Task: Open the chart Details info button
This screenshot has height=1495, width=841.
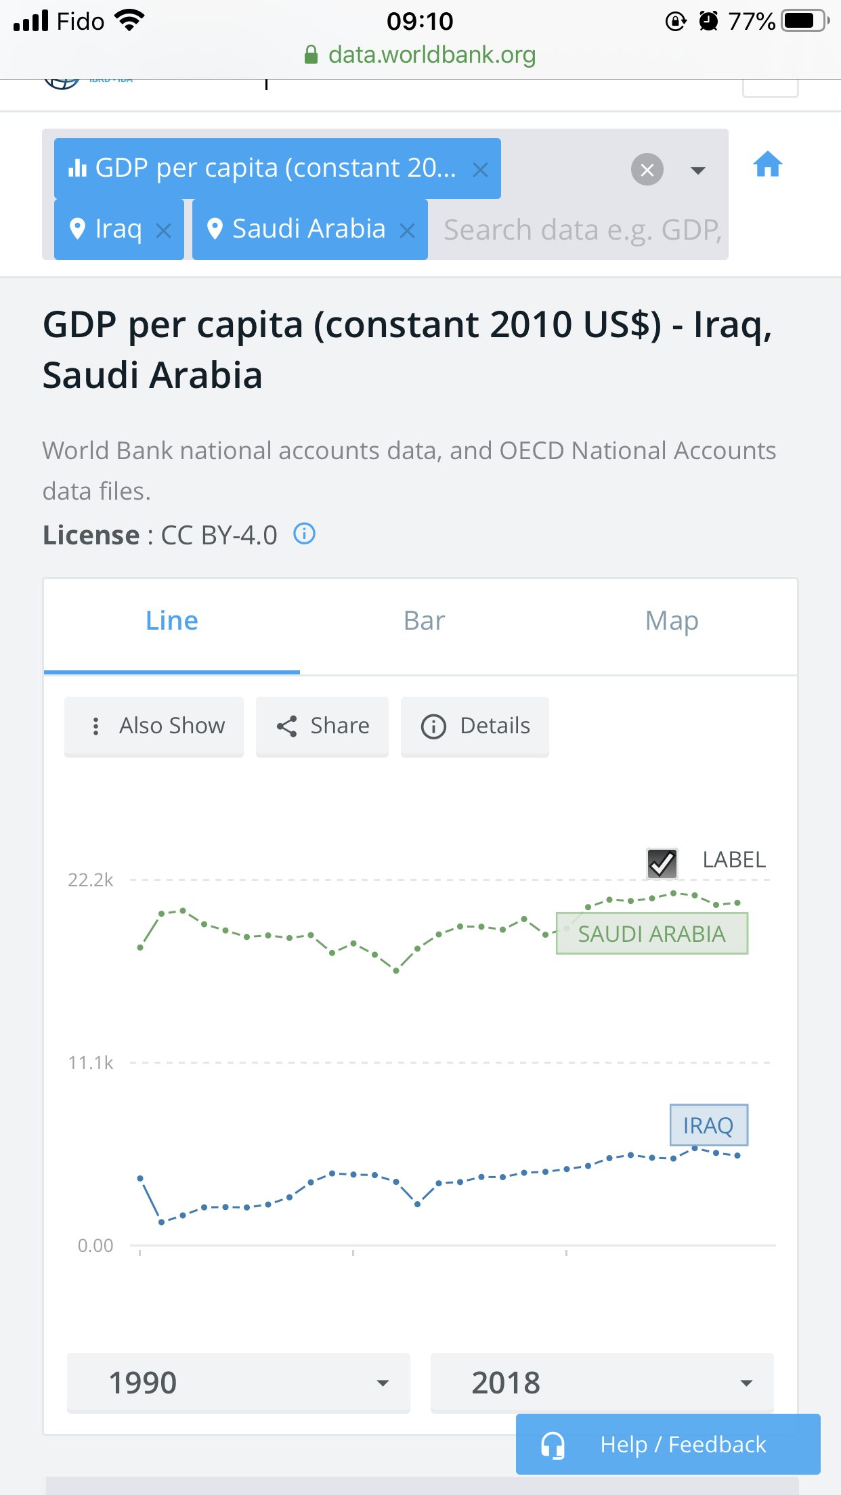Action: coord(475,726)
